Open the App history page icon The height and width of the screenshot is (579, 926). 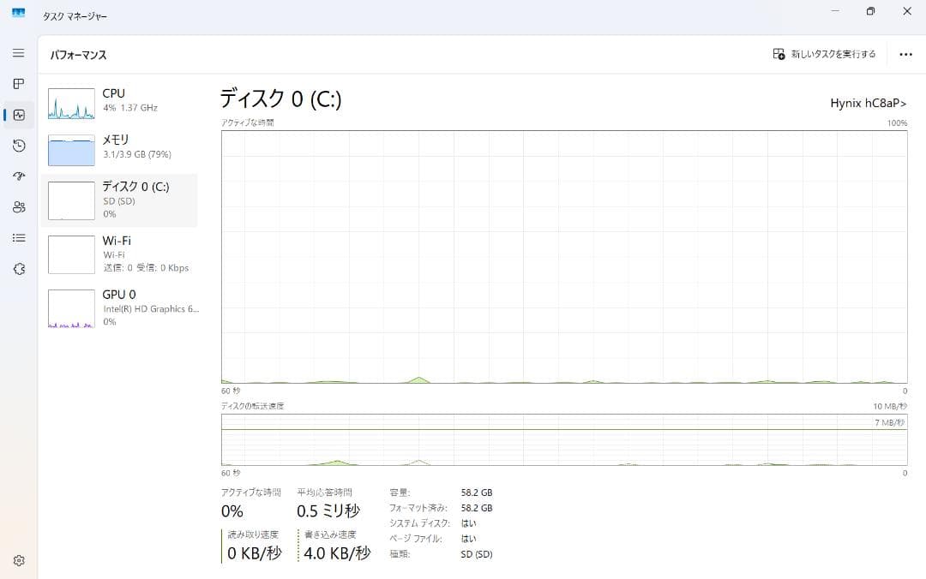click(18, 146)
